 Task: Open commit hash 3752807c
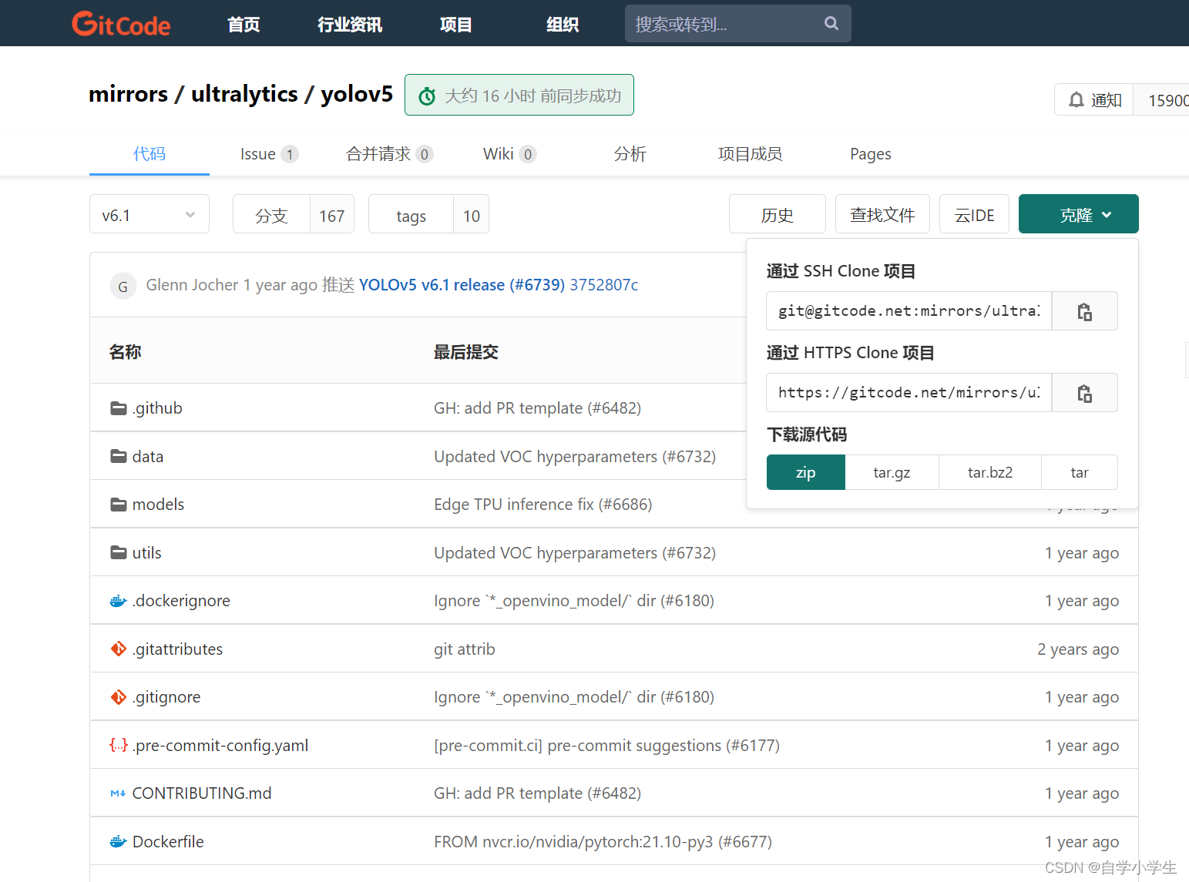coord(604,285)
